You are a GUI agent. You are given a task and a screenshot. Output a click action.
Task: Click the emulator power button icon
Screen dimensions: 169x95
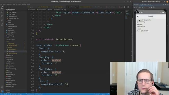coord(134,7)
